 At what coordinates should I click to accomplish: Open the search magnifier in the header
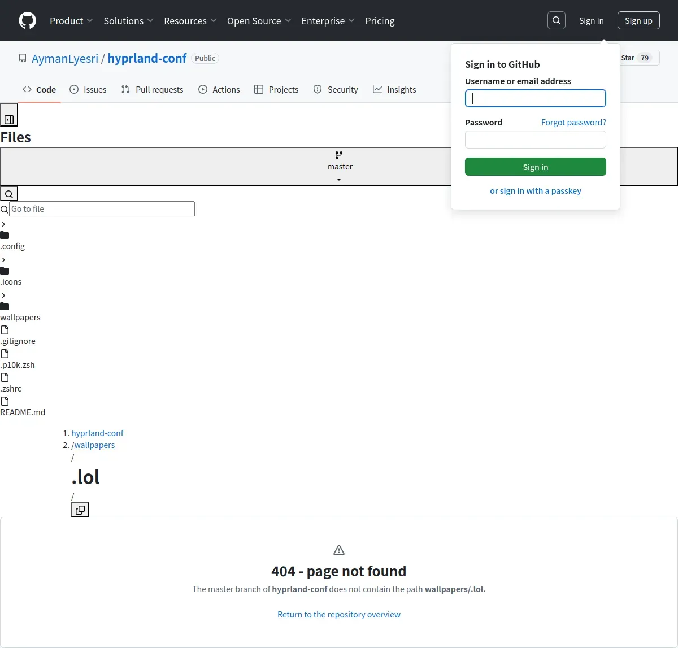tap(557, 20)
